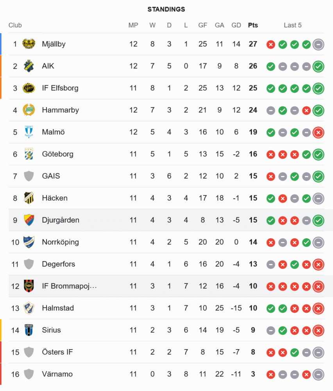The width and height of the screenshot is (333, 391).
Task: Click Göteborg's latest win result circle
Action: pyautogui.click(x=318, y=154)
